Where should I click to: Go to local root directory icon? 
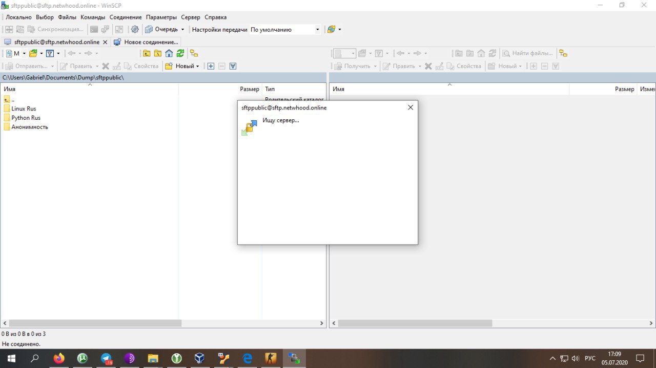click(158, 53)
